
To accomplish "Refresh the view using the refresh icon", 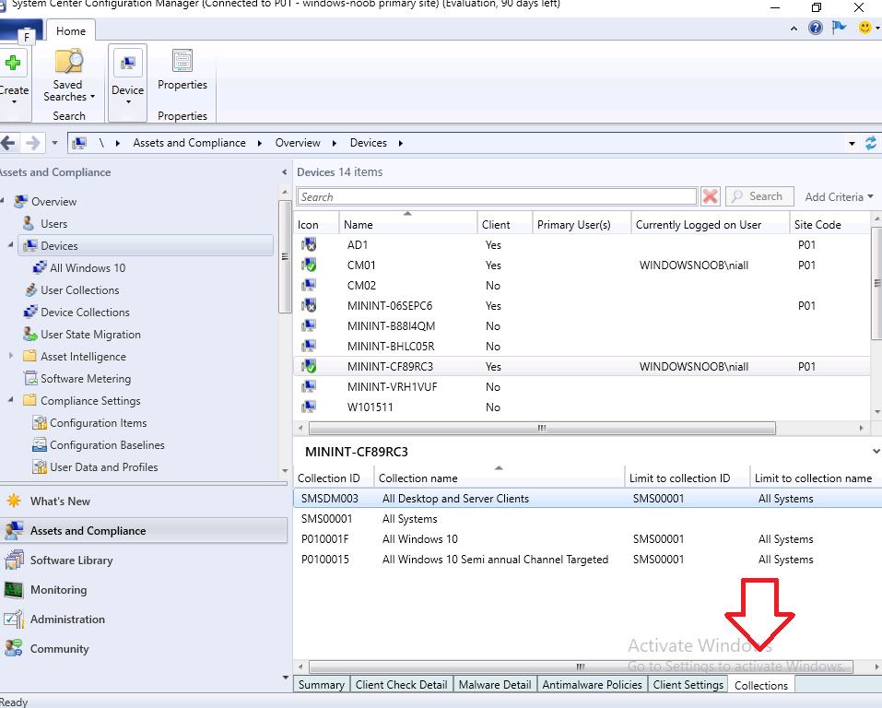I will (870, 143).
